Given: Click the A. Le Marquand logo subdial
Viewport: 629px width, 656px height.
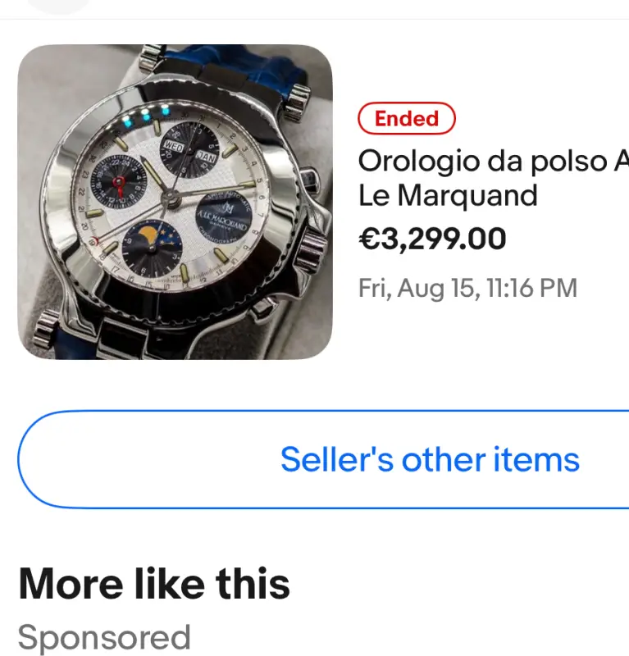Looking at the screenshot, I should [x=223, y=215].
